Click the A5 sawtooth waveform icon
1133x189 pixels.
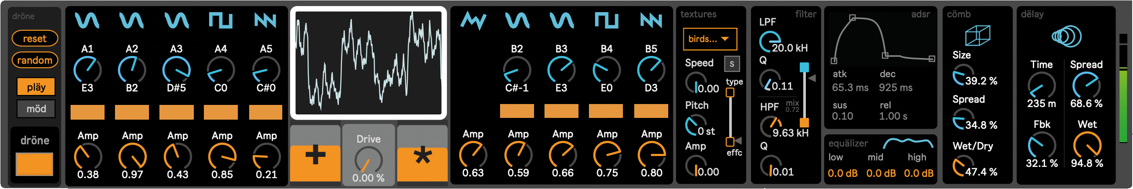265,20
